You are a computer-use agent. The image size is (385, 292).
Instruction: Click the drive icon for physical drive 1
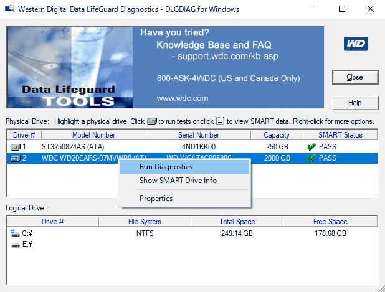(x=15, y=147)
